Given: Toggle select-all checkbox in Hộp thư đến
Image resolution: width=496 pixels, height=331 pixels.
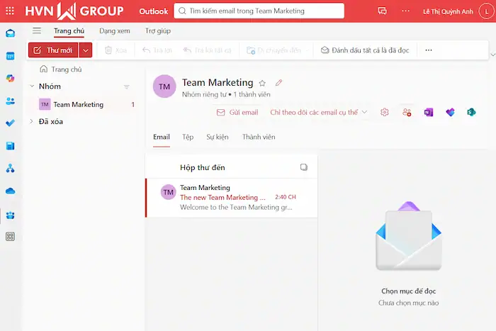Looking at the screenshot, I should click(304, 167).
